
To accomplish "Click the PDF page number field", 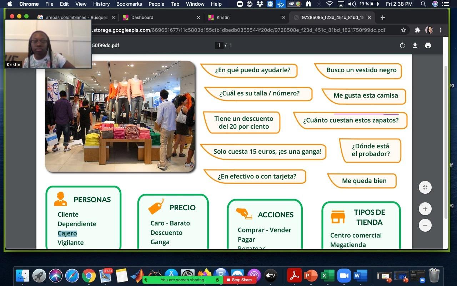I will click(219, 45).
